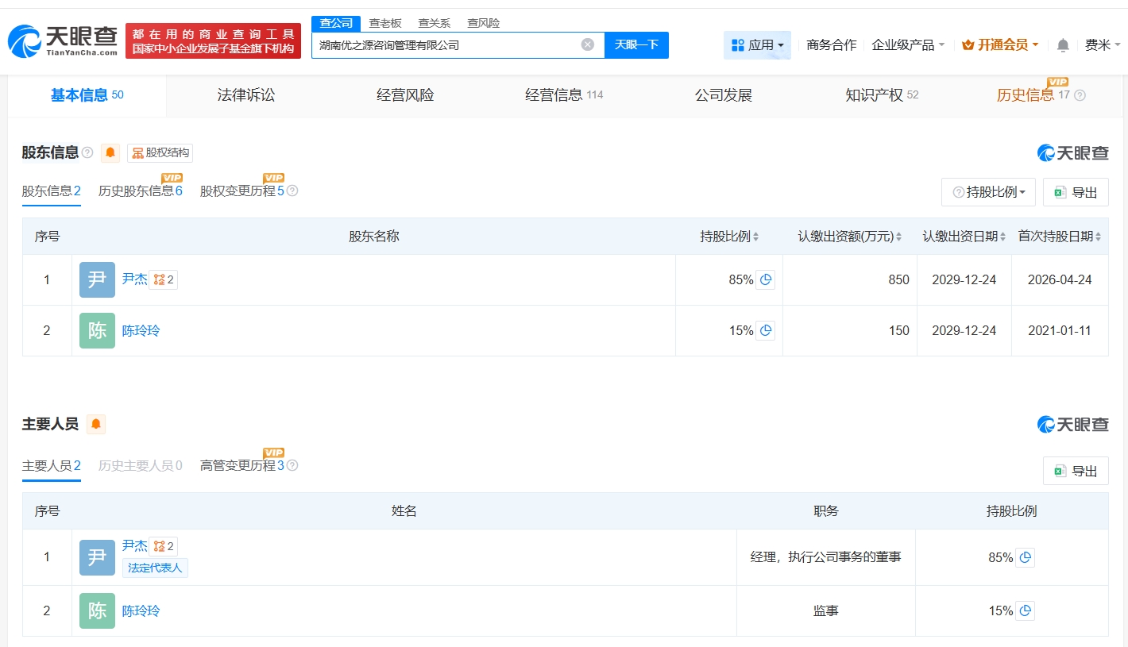Open pie chart icon next to 85% shareholding
The width and height of the screenshot is (1128, 647).
click(x=765, y=279)
